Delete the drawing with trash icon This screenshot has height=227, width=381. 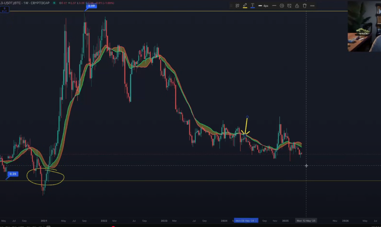[x=304, y=6]
